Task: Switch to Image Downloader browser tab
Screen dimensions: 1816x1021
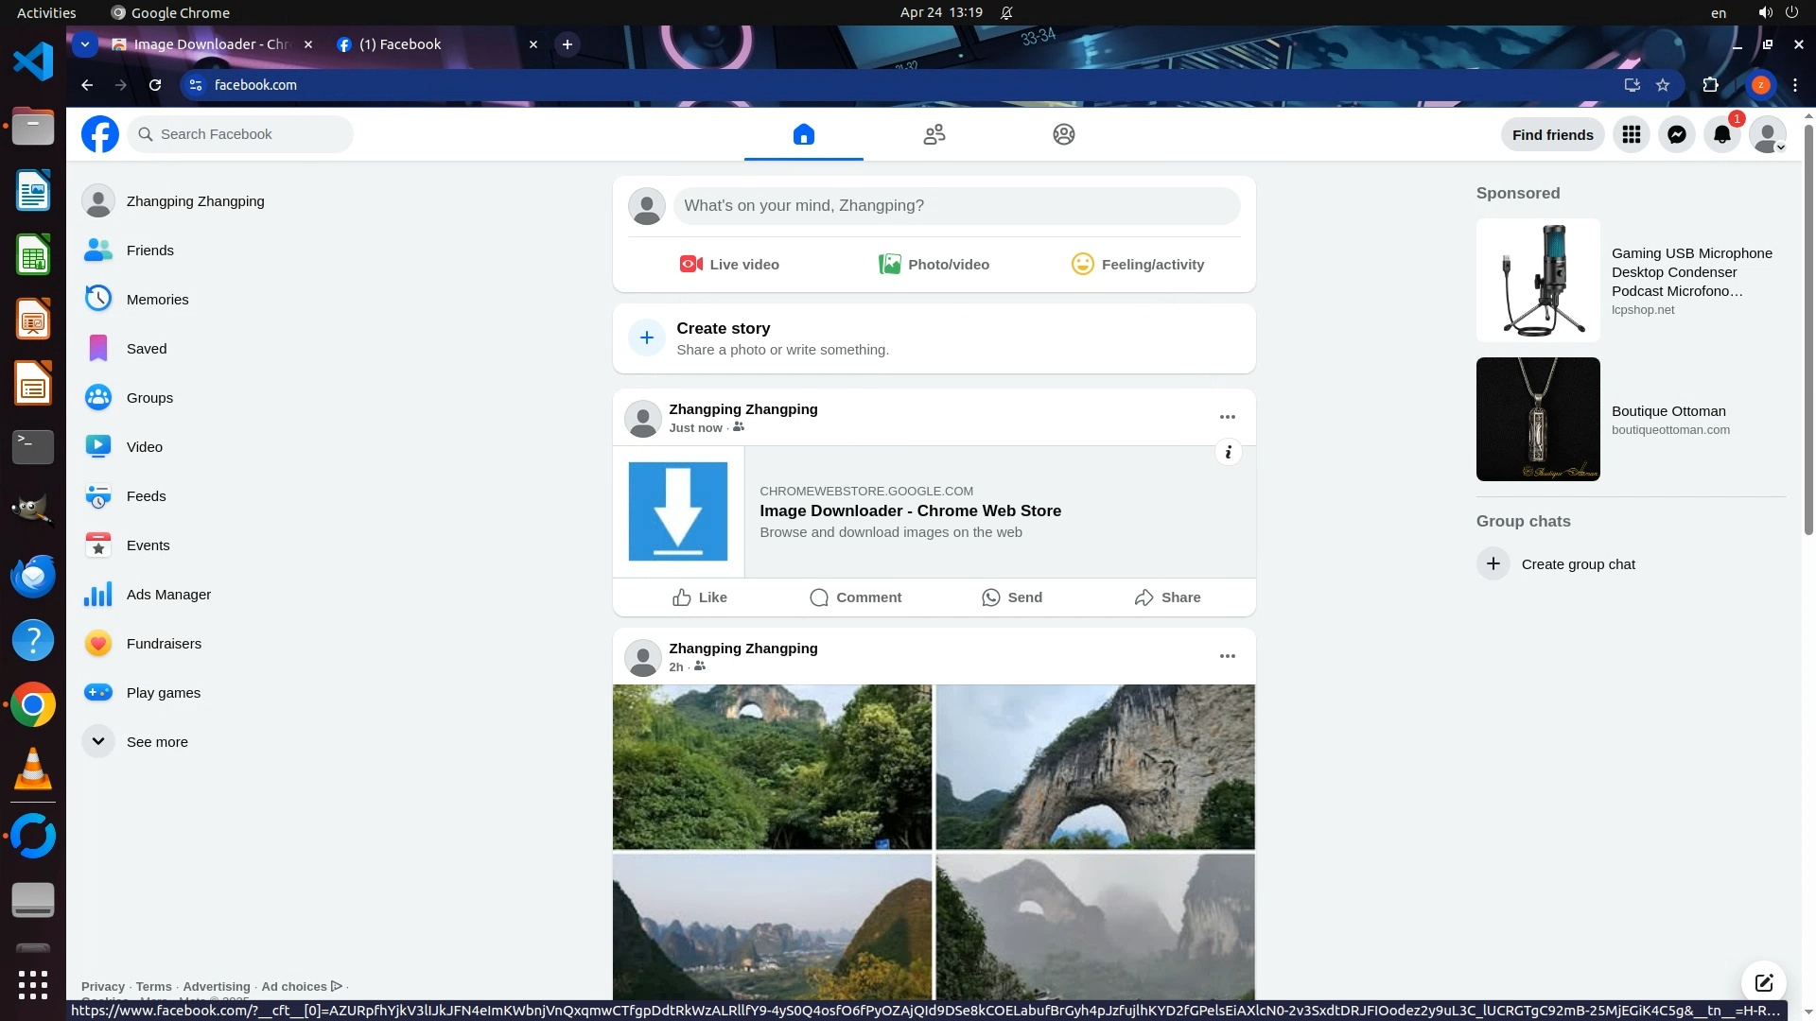Action: [x=210, y=44]
